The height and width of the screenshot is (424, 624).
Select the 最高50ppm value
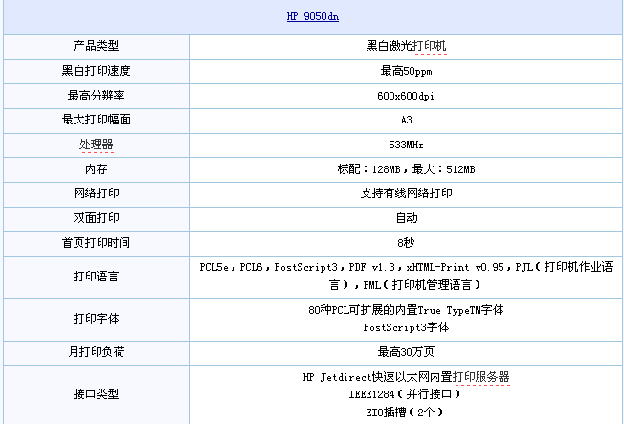click(x=406, y=71)
